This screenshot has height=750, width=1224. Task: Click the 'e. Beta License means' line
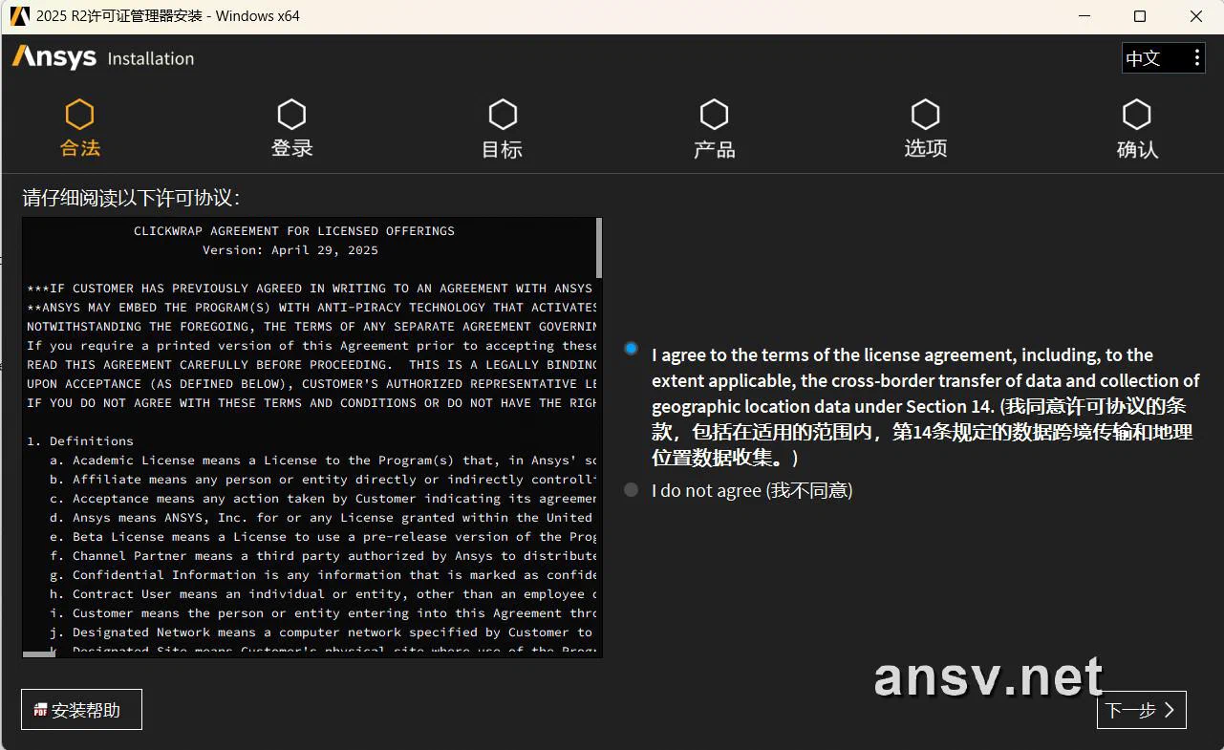323,537
